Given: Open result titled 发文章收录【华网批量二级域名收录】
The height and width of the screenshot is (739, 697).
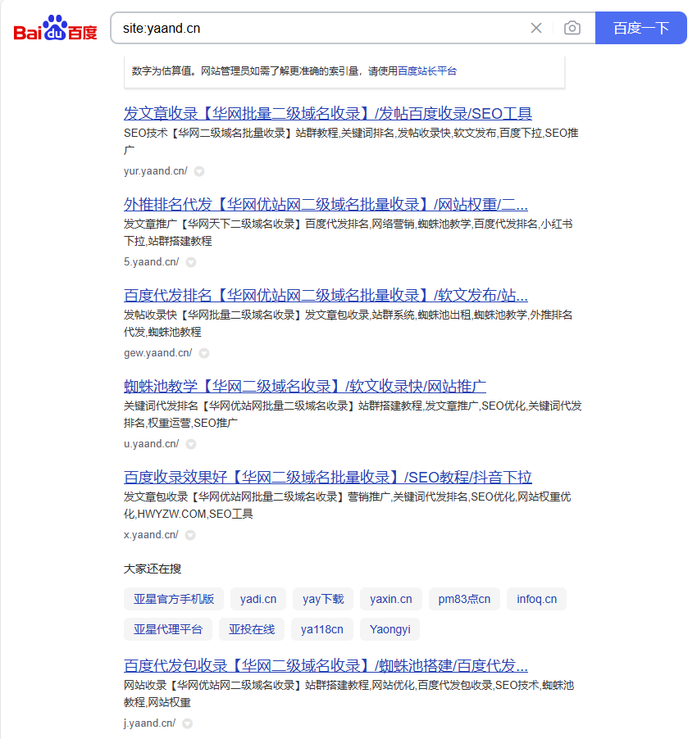Looking at the screenshot, I should 328,114.
